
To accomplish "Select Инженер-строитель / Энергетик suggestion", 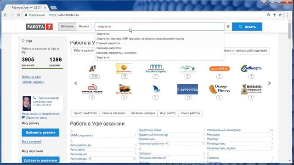I will tap(116, 53).
